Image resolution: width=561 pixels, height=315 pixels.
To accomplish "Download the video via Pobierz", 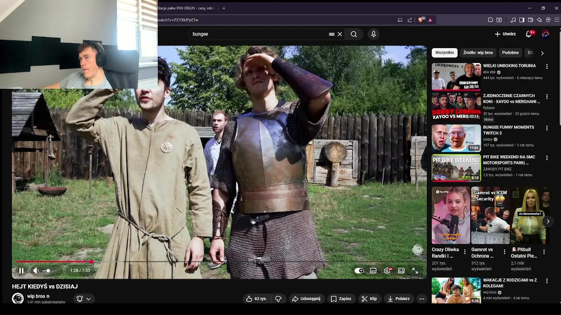I will 398,299.
